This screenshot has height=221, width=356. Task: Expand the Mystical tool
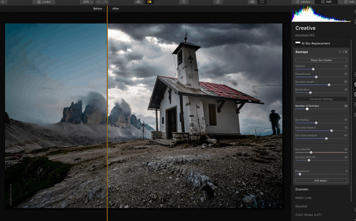coord(301,206)
